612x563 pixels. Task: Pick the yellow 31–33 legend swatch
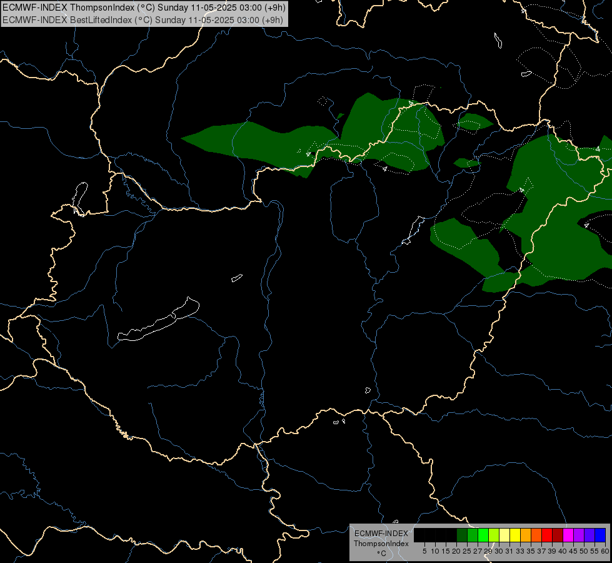(515, 535)
